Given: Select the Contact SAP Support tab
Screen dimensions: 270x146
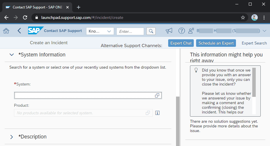Looking at the screenshot, I should (x=37, y=7).
